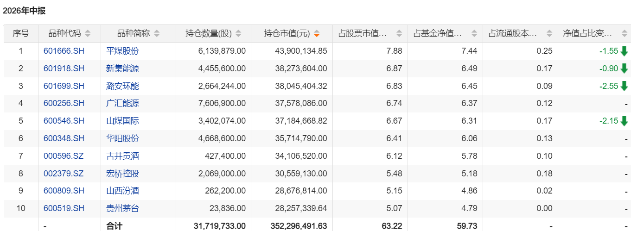
Task: Select net value change -2.55
Action: tap(609, 86)
